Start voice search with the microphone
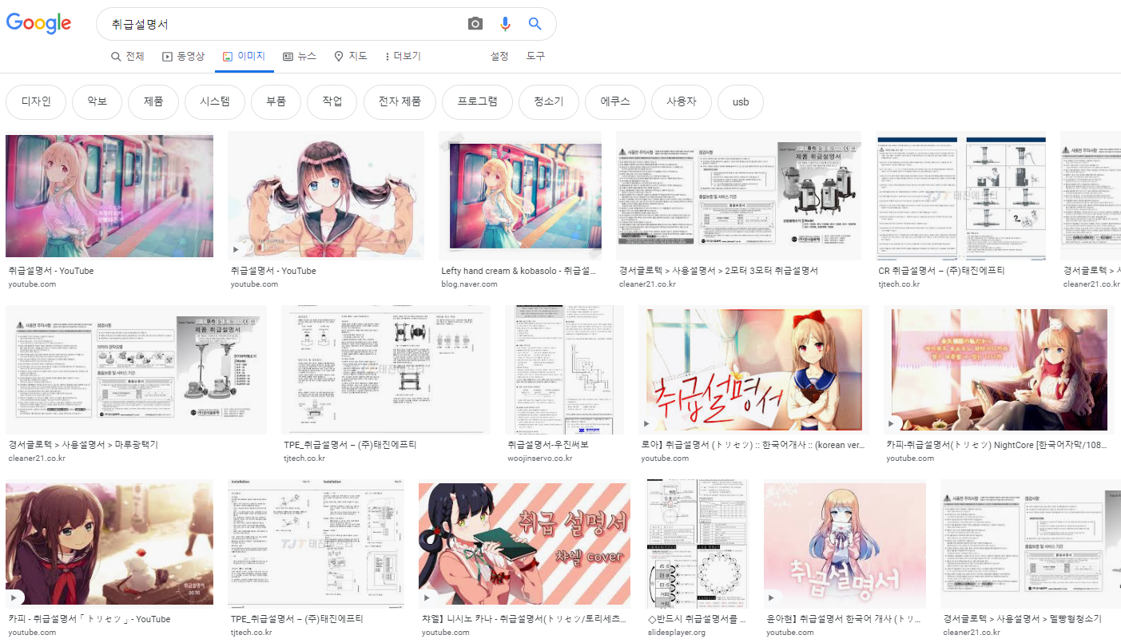The image size is (1121, 643). [x=505, y=24]
